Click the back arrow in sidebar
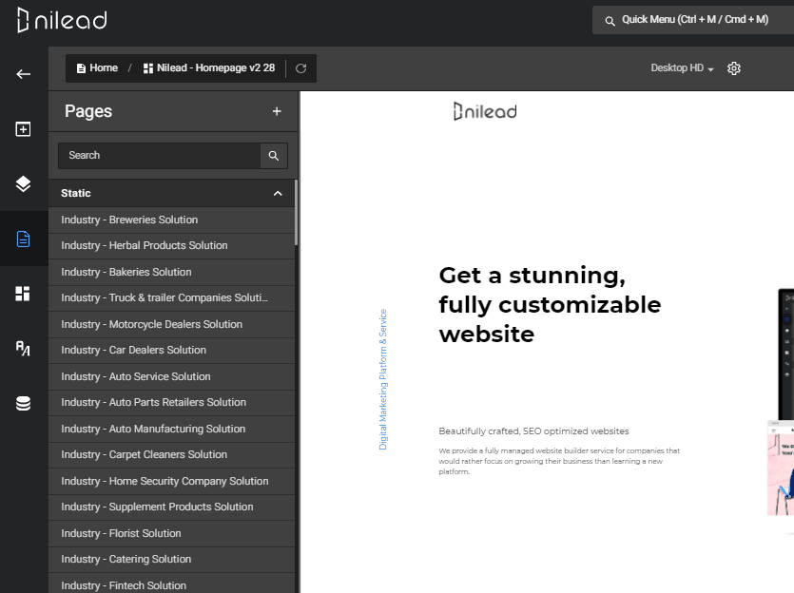This screenshot has height=593, width=794. coord(23,74)
